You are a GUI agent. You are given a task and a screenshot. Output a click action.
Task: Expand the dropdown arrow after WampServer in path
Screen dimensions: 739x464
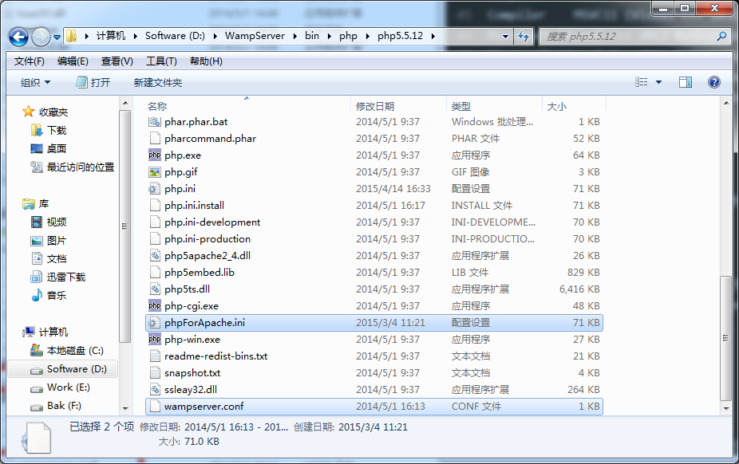click(294, 36)
